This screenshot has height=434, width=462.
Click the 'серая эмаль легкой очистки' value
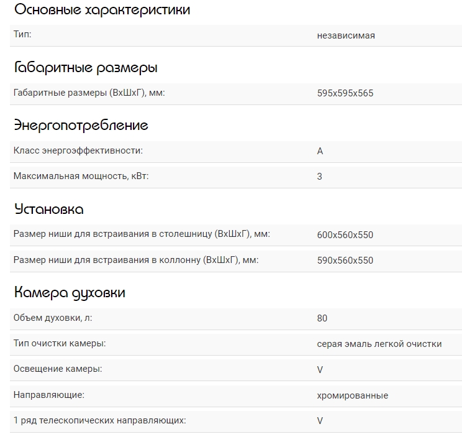379,344
